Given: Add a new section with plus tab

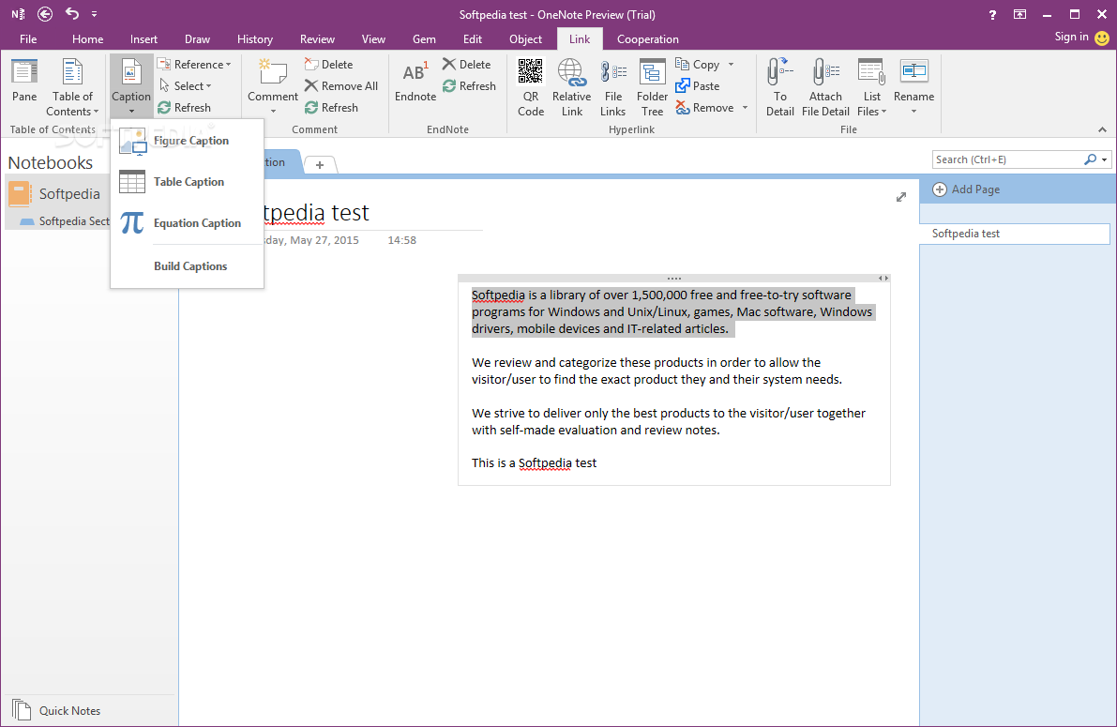Looking at the screenshot, I should tap(320, 165).
